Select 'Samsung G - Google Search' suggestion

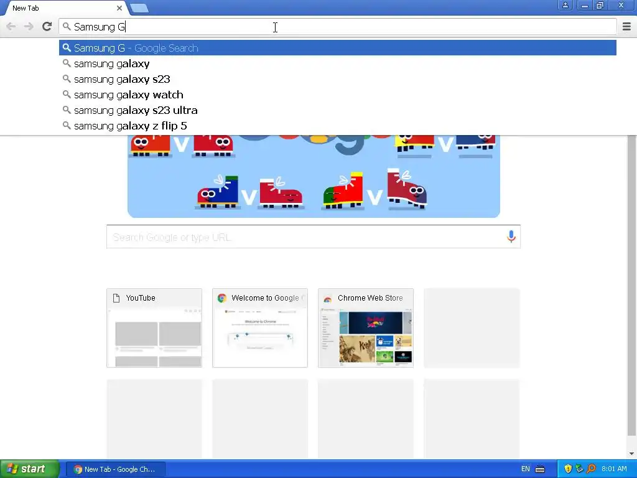click(x=338, y=48)
